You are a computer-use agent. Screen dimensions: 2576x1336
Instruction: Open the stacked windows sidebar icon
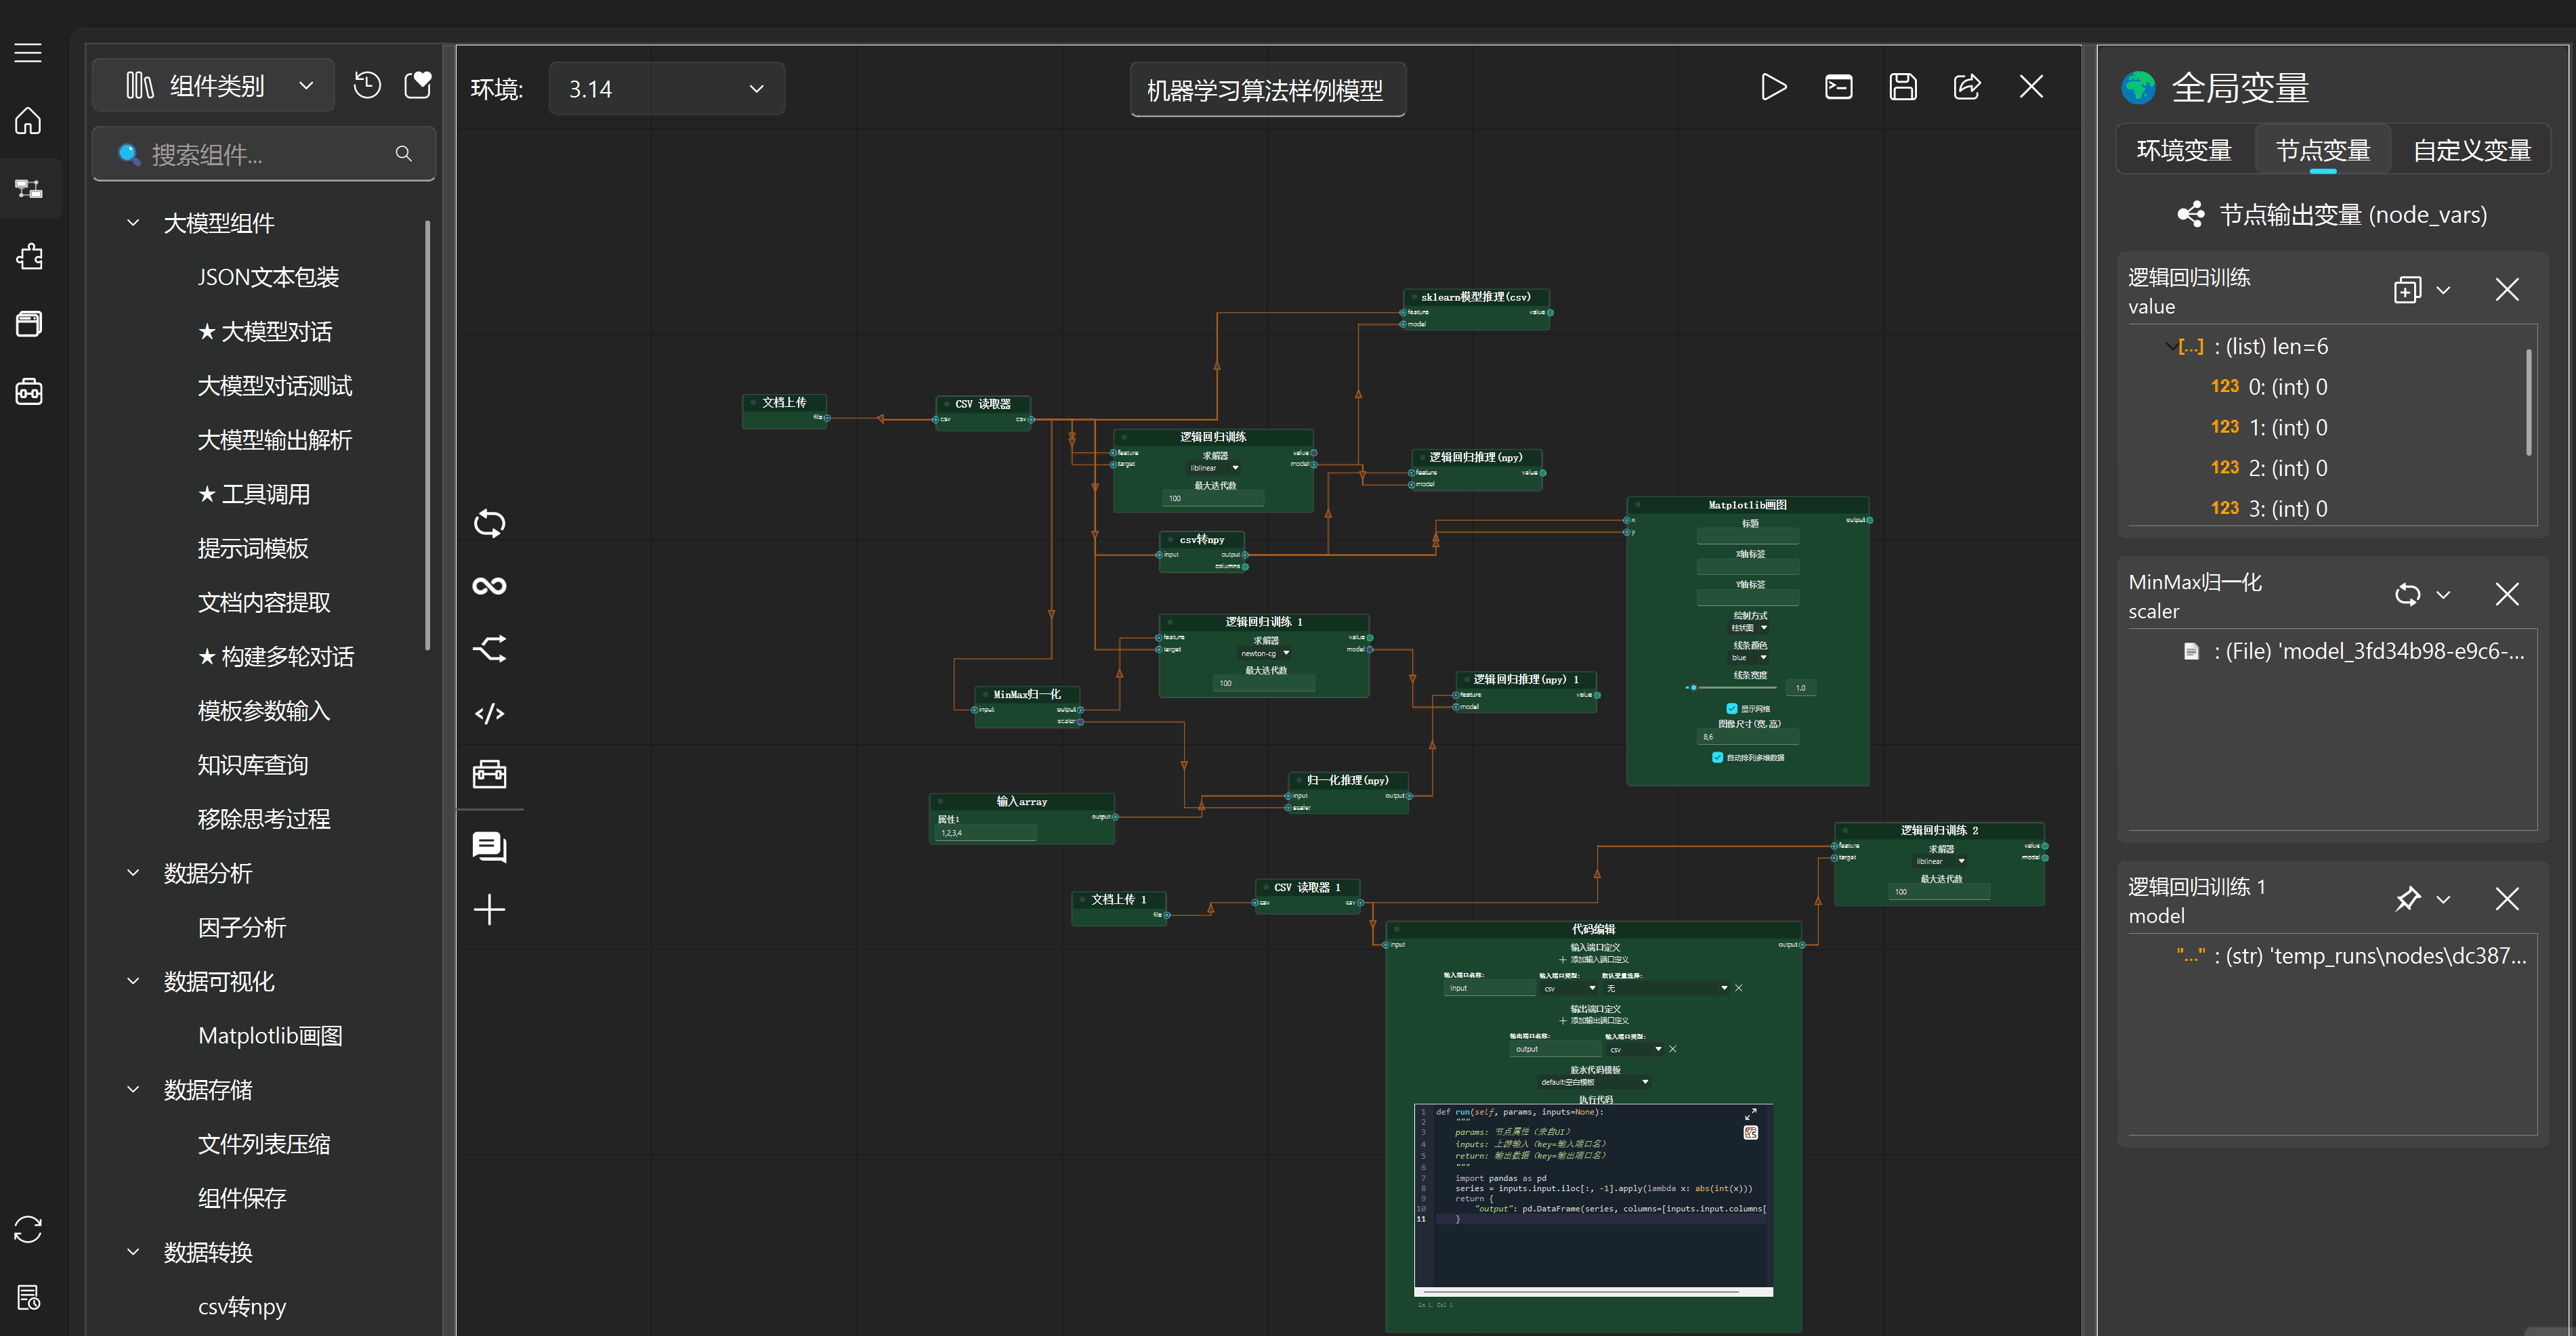[x=28, y=323]
